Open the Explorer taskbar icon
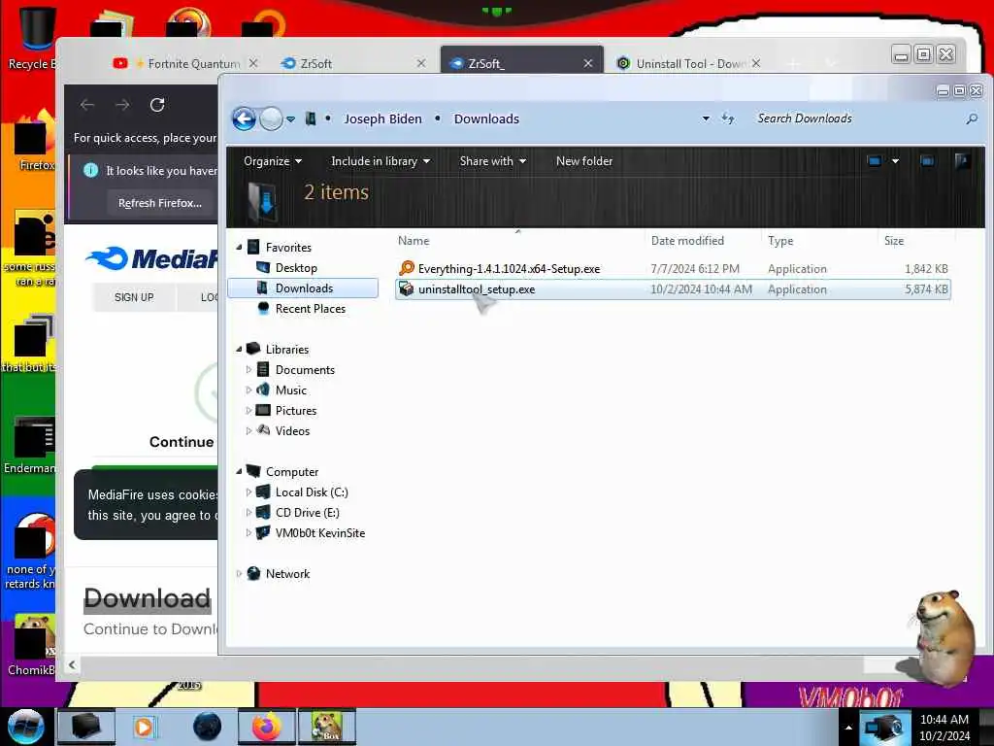The height and width of the screenshot is (746, 994). point(85,727)
